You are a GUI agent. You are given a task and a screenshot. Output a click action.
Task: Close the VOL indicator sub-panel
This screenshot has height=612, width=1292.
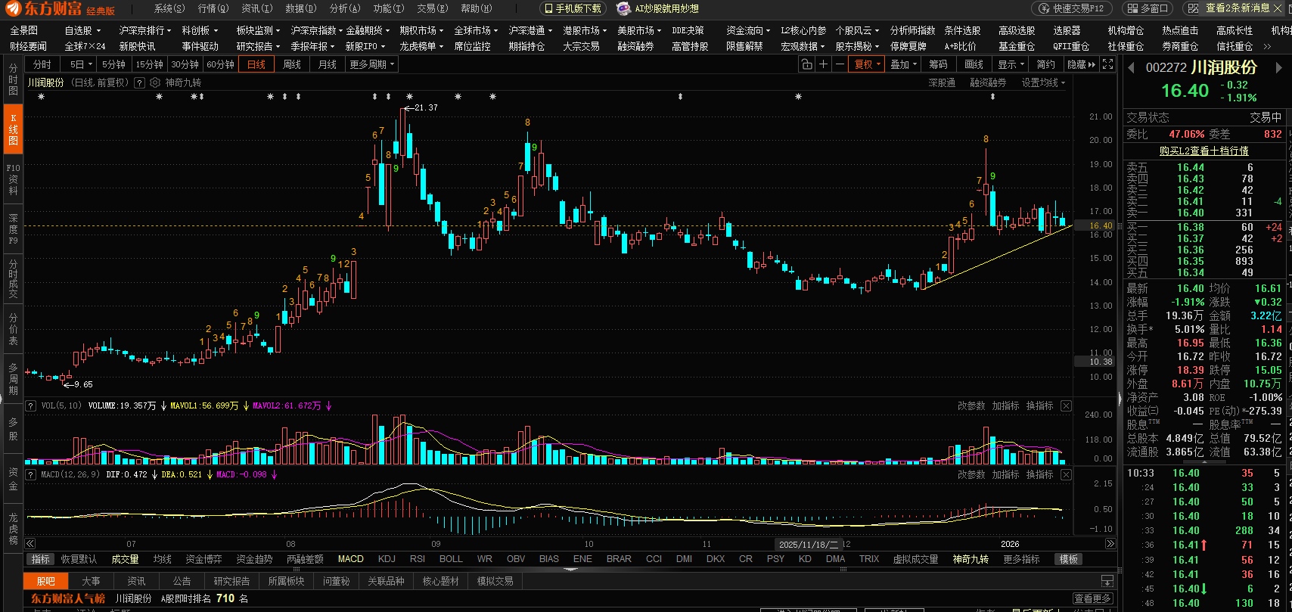coord(1066,406)
